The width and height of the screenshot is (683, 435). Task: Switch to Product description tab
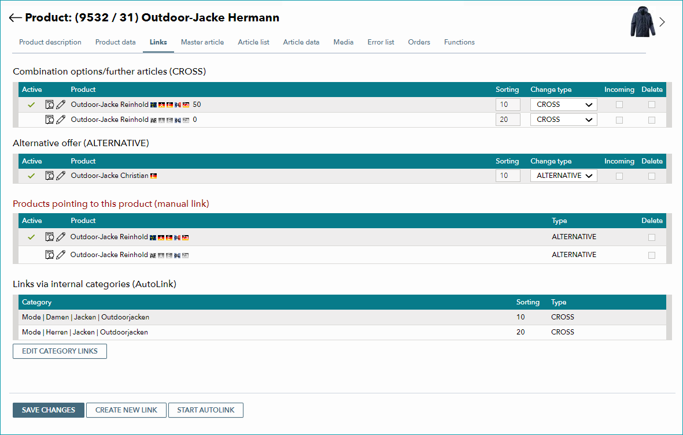coord(50,42)
